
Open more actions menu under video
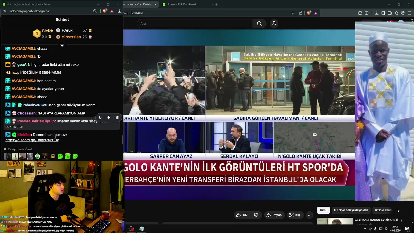tap(310, 215)
